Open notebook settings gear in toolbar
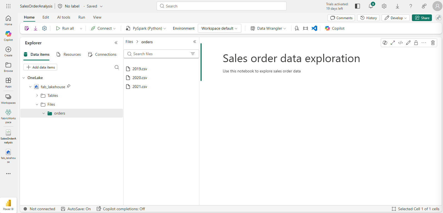Viewport: 443px width, 213px height. click(44, 28)
